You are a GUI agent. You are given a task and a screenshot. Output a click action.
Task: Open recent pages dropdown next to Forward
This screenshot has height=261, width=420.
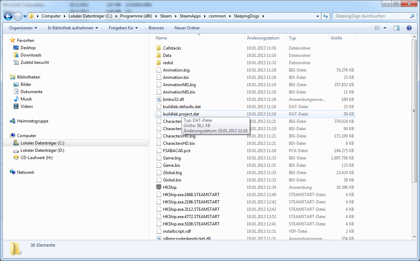click(x=25, y=16)
